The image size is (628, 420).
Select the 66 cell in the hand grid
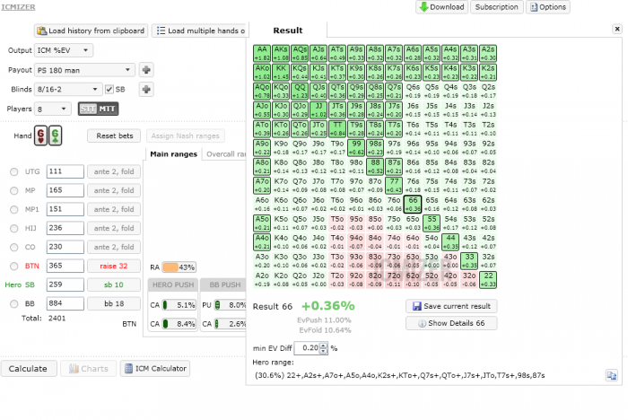pyautogui.click(x=413, y=204)
